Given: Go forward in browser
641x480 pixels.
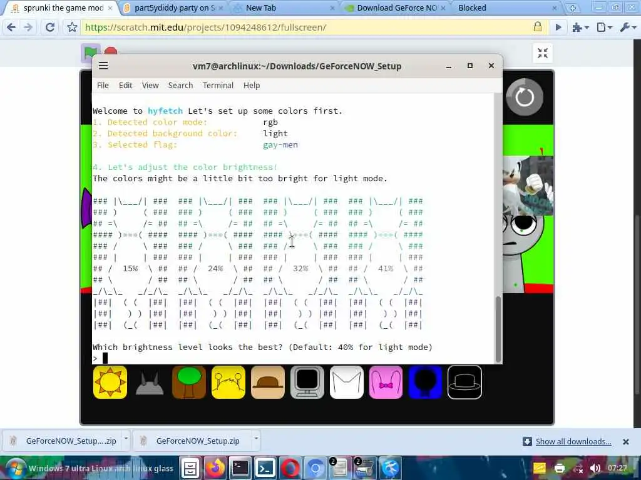Looking at the screenshot, I should [28, 27].
